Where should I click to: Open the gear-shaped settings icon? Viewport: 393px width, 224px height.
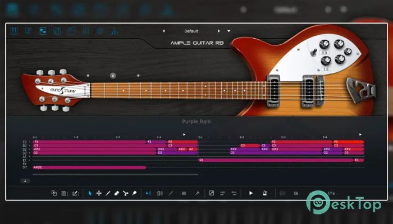click(100, 31)
